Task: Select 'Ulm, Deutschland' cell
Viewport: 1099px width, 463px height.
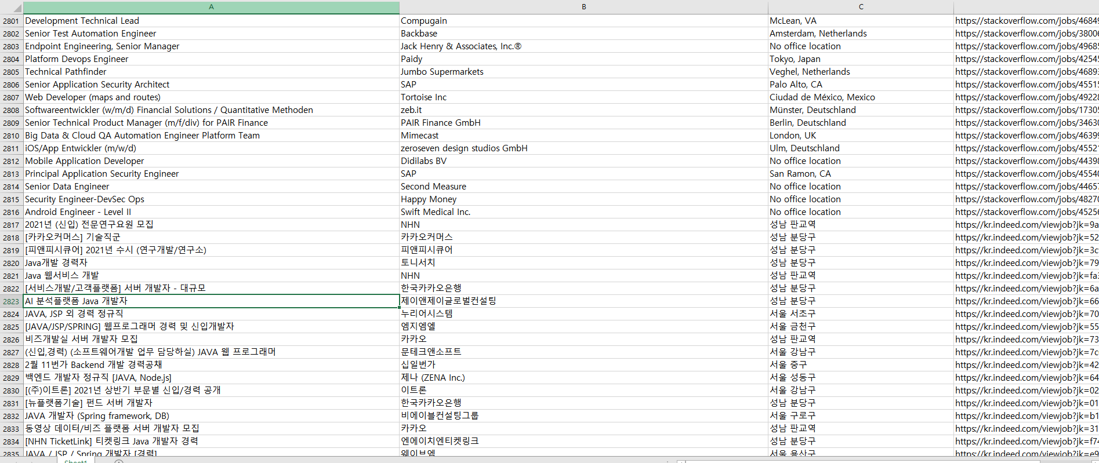Action: (861, 148)
